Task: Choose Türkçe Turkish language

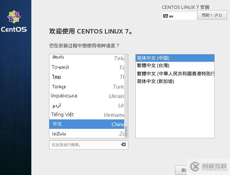Action: 87,86
